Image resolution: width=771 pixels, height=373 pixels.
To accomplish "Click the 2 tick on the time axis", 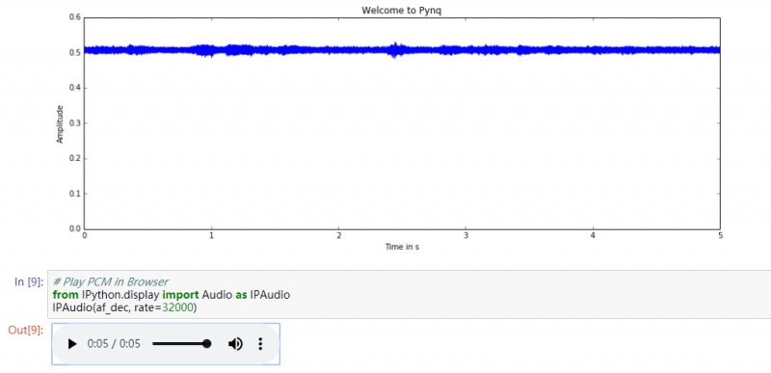I will click(x=338, y=236).
